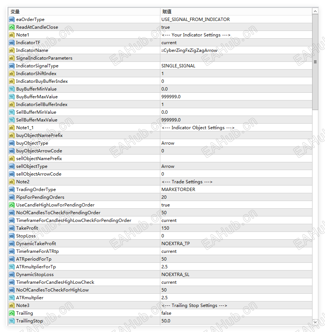The width and height of the screenshot is (325, 332).
Task: Click the boolean icon beside UseCandleHighLowForPendingOrder
Action: pos(12,205)
